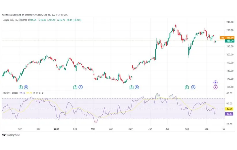
Task: Select the dividend D marker near May
Action: click(137, 87)
